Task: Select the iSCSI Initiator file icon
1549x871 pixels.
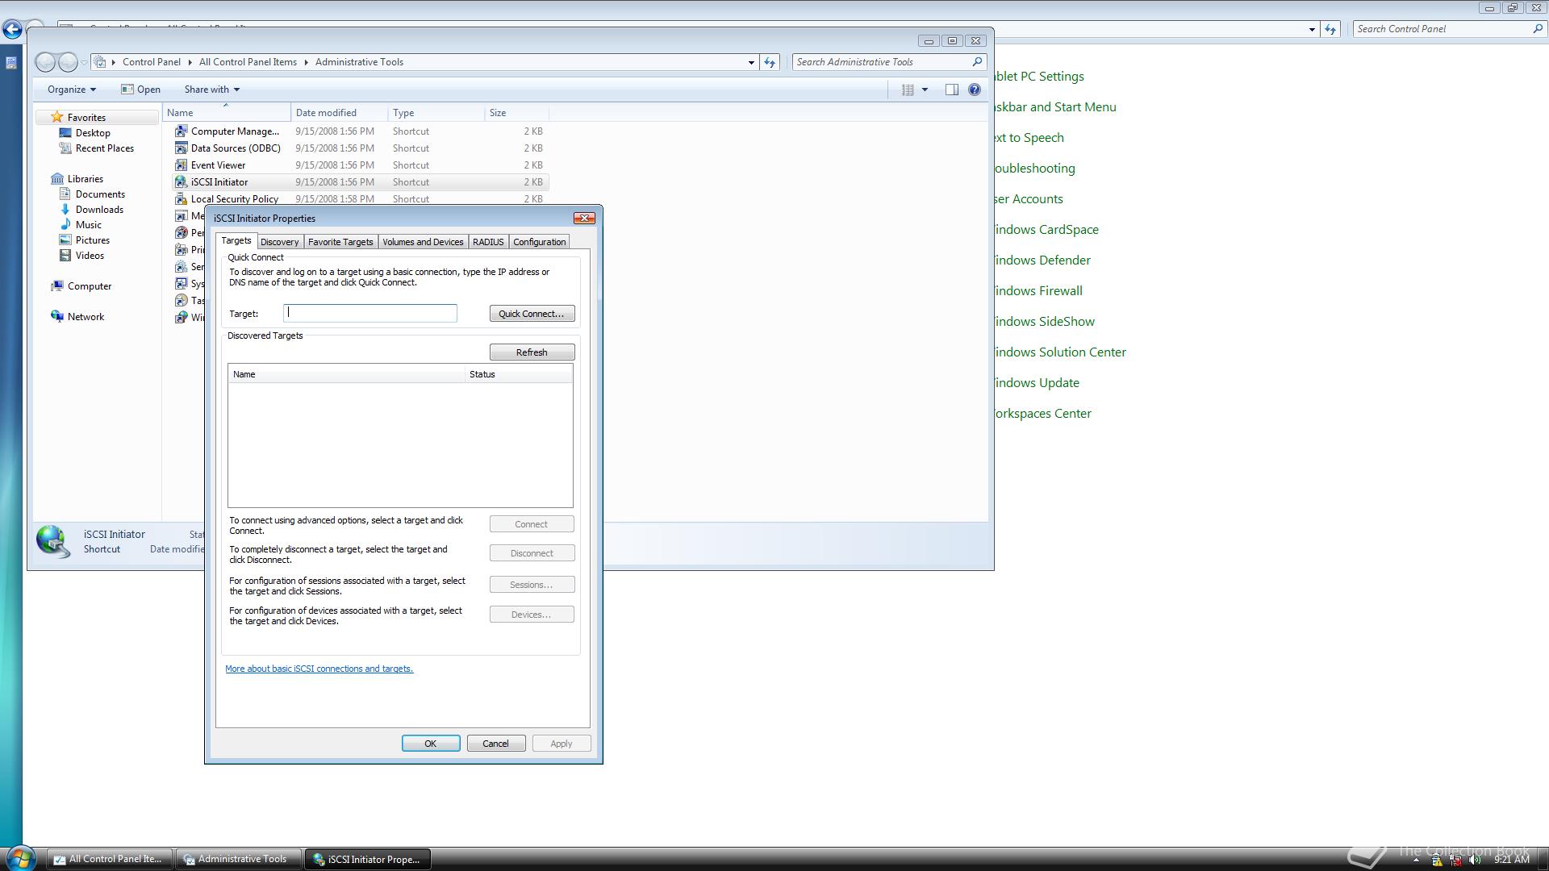Action: click(x=182, y=181)
